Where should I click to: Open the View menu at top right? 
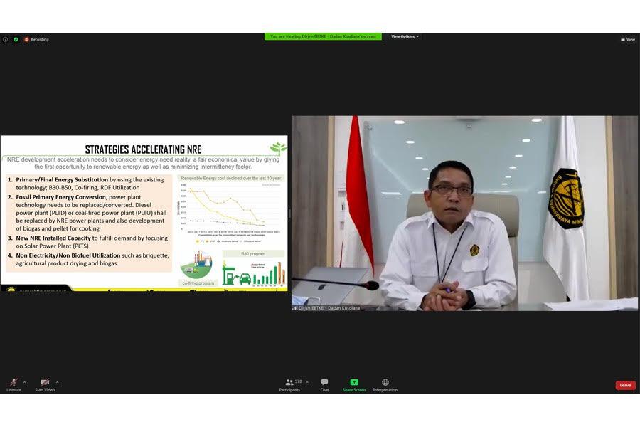tap(626, 39)
